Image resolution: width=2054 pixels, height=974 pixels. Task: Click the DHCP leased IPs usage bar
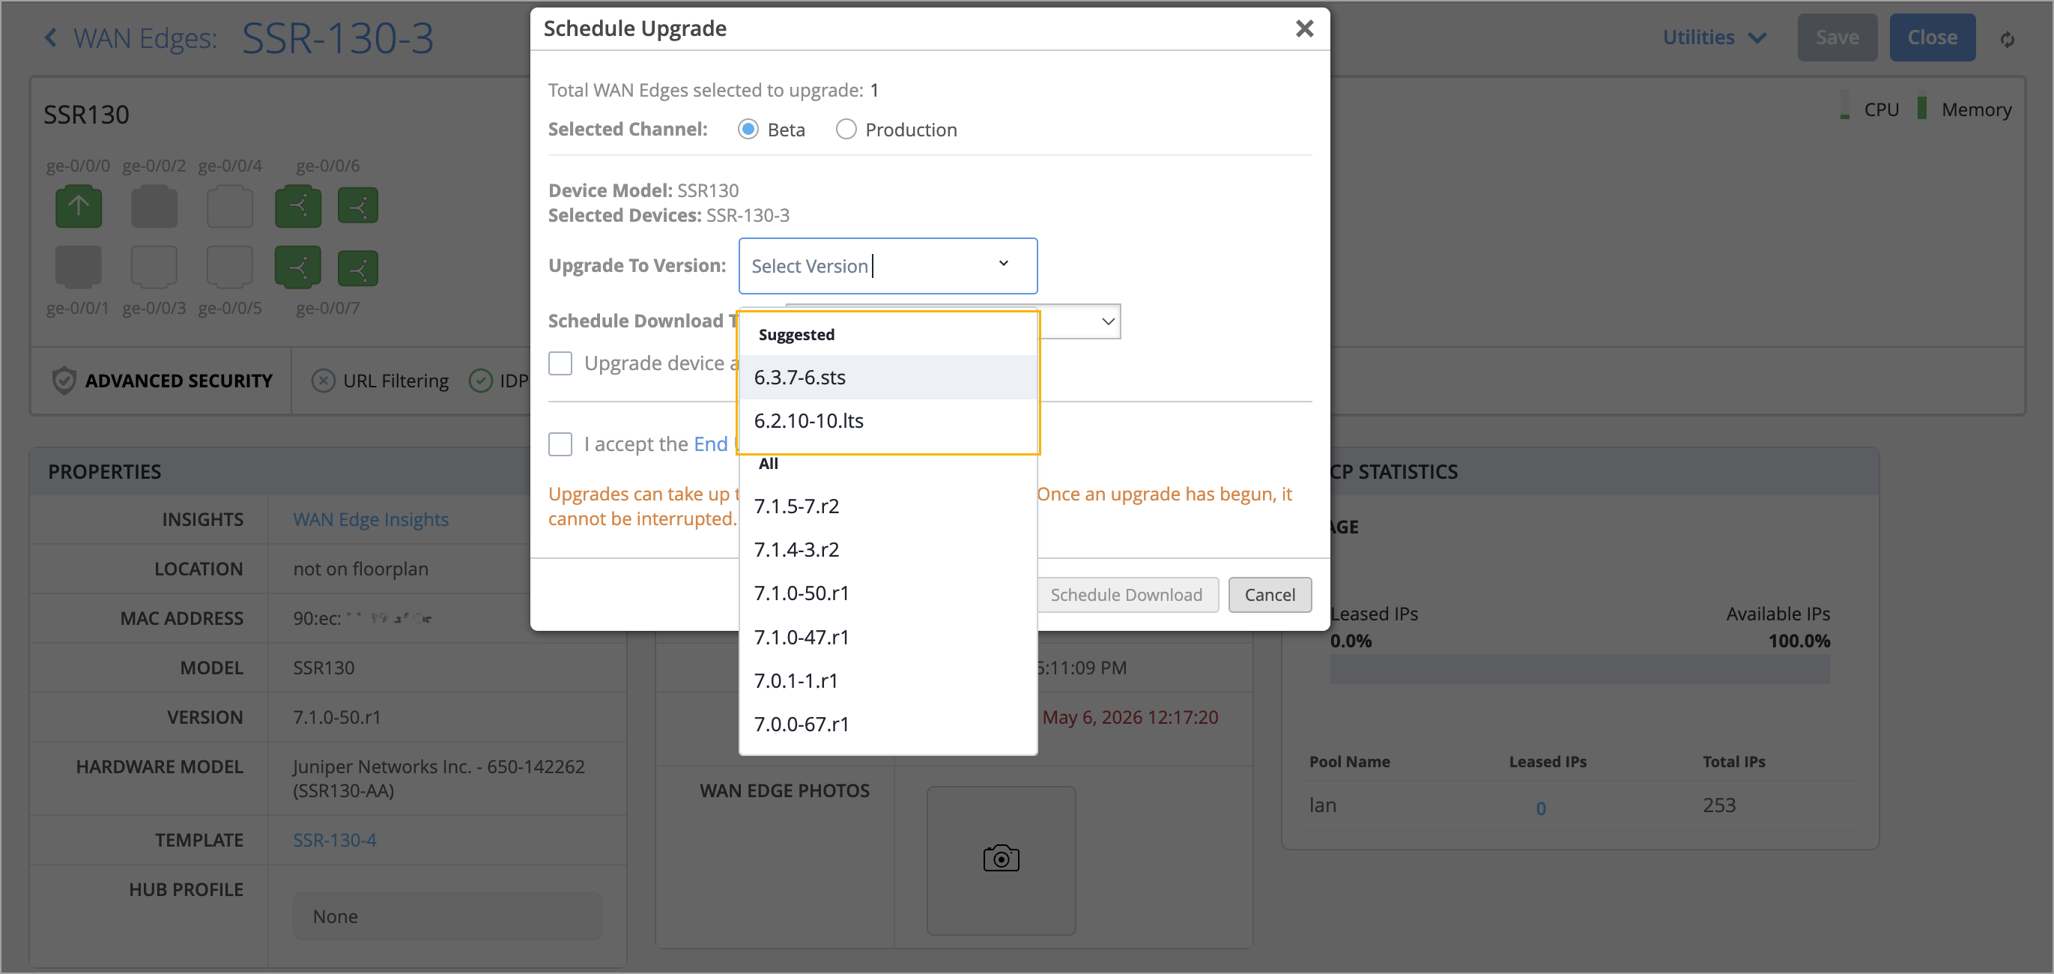point(1580,669)
